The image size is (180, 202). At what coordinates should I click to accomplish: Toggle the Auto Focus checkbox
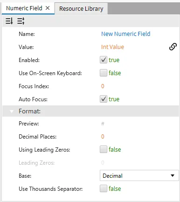tap(104, 99)
